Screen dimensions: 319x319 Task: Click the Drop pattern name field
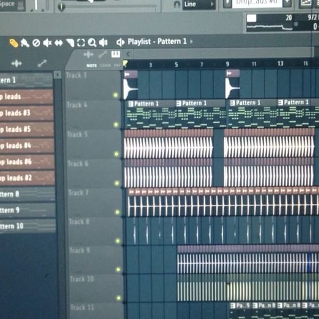[x=257, y=3]
